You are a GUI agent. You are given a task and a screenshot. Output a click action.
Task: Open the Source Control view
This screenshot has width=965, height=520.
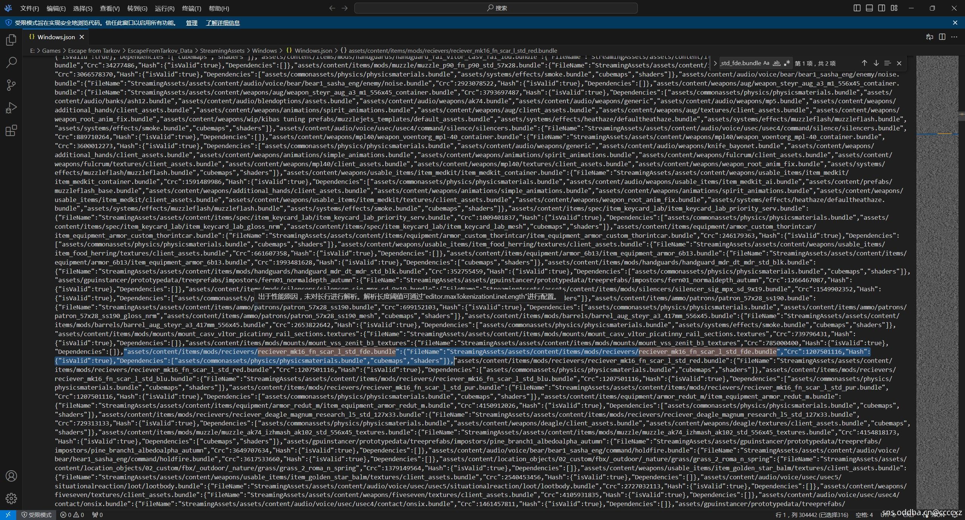pyautogui.click(x=11, y=85)
